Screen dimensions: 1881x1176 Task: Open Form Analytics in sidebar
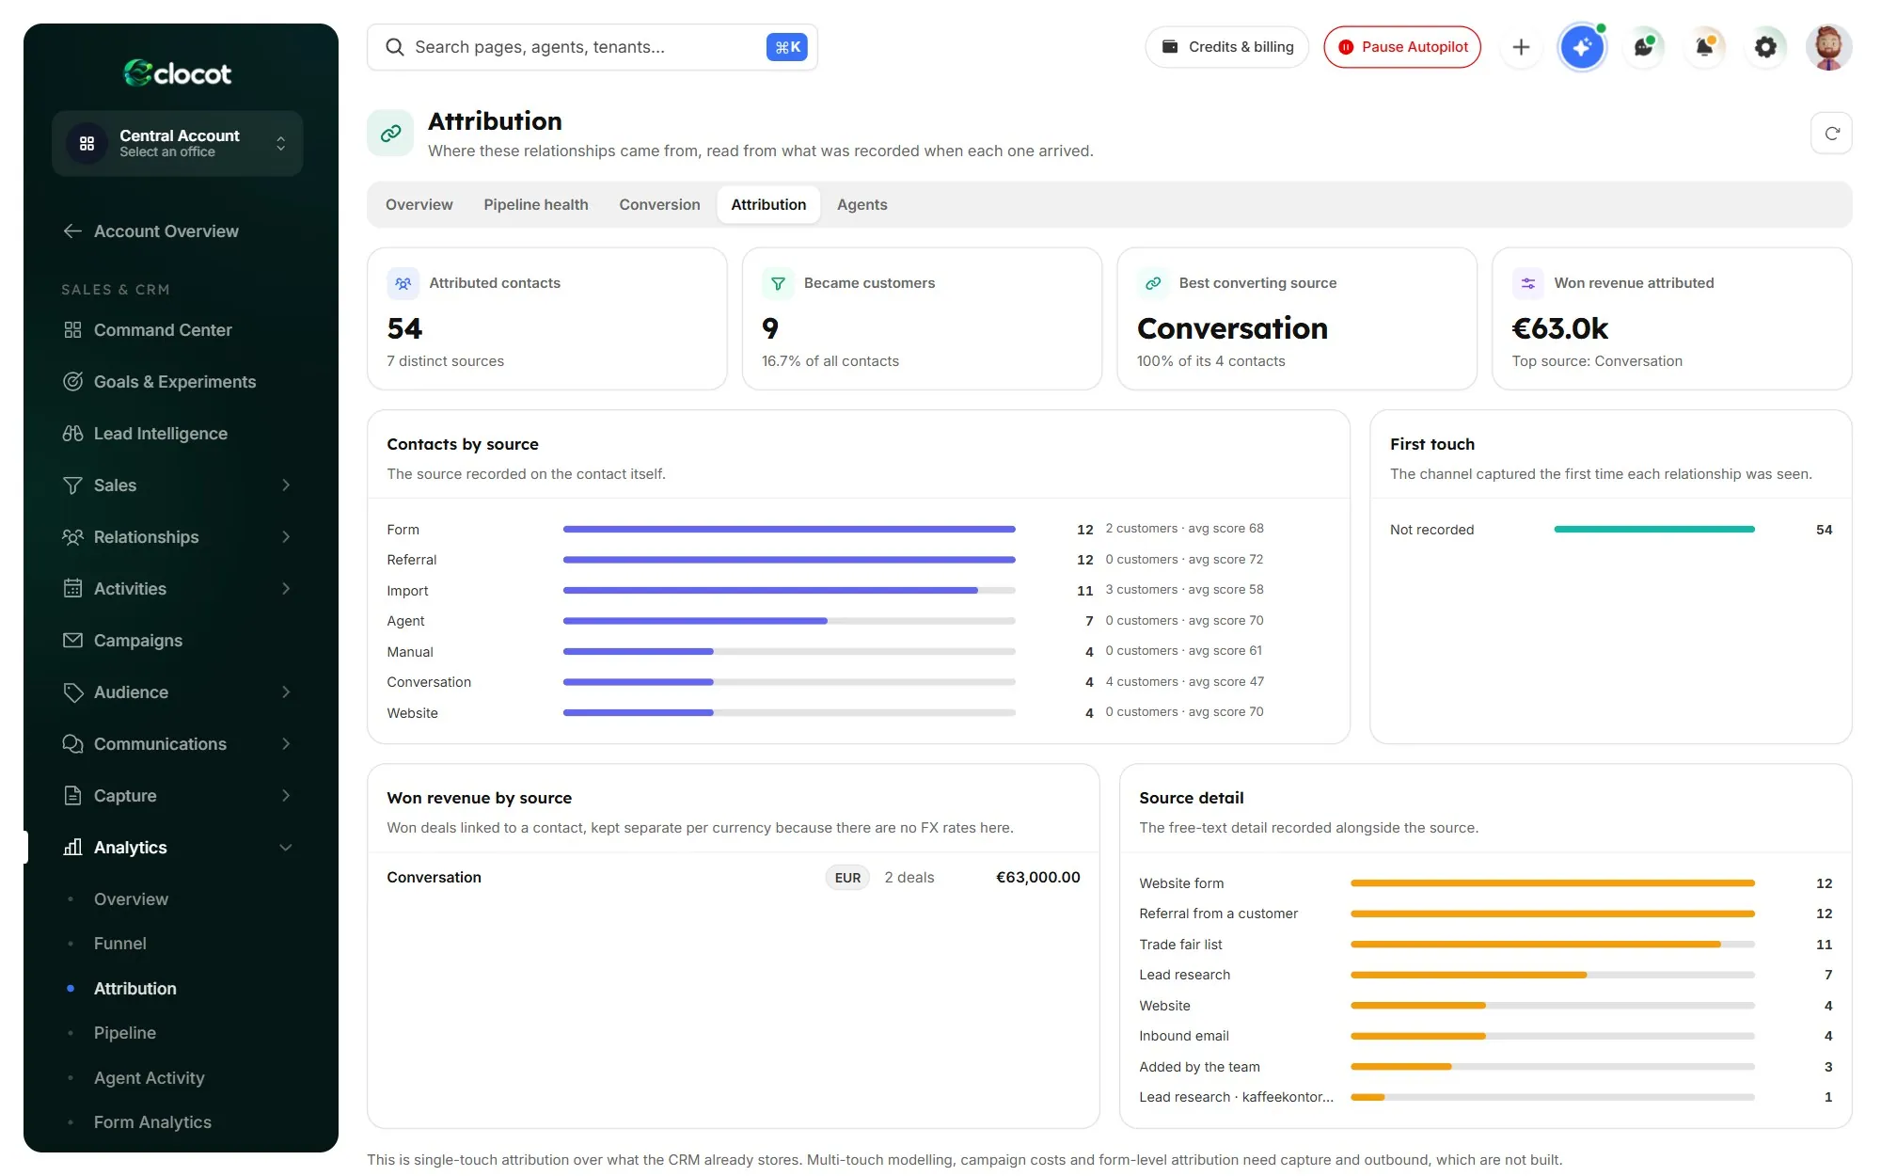click(x=152, y=1122)
